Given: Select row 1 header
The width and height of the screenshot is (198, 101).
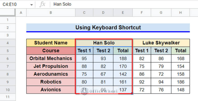Looking at the screenshot, I should (x=8, y=20).
